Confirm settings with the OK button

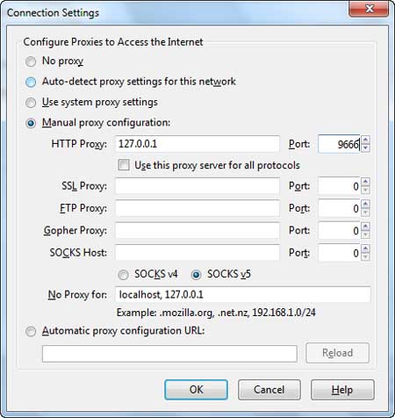pos(196,390)
